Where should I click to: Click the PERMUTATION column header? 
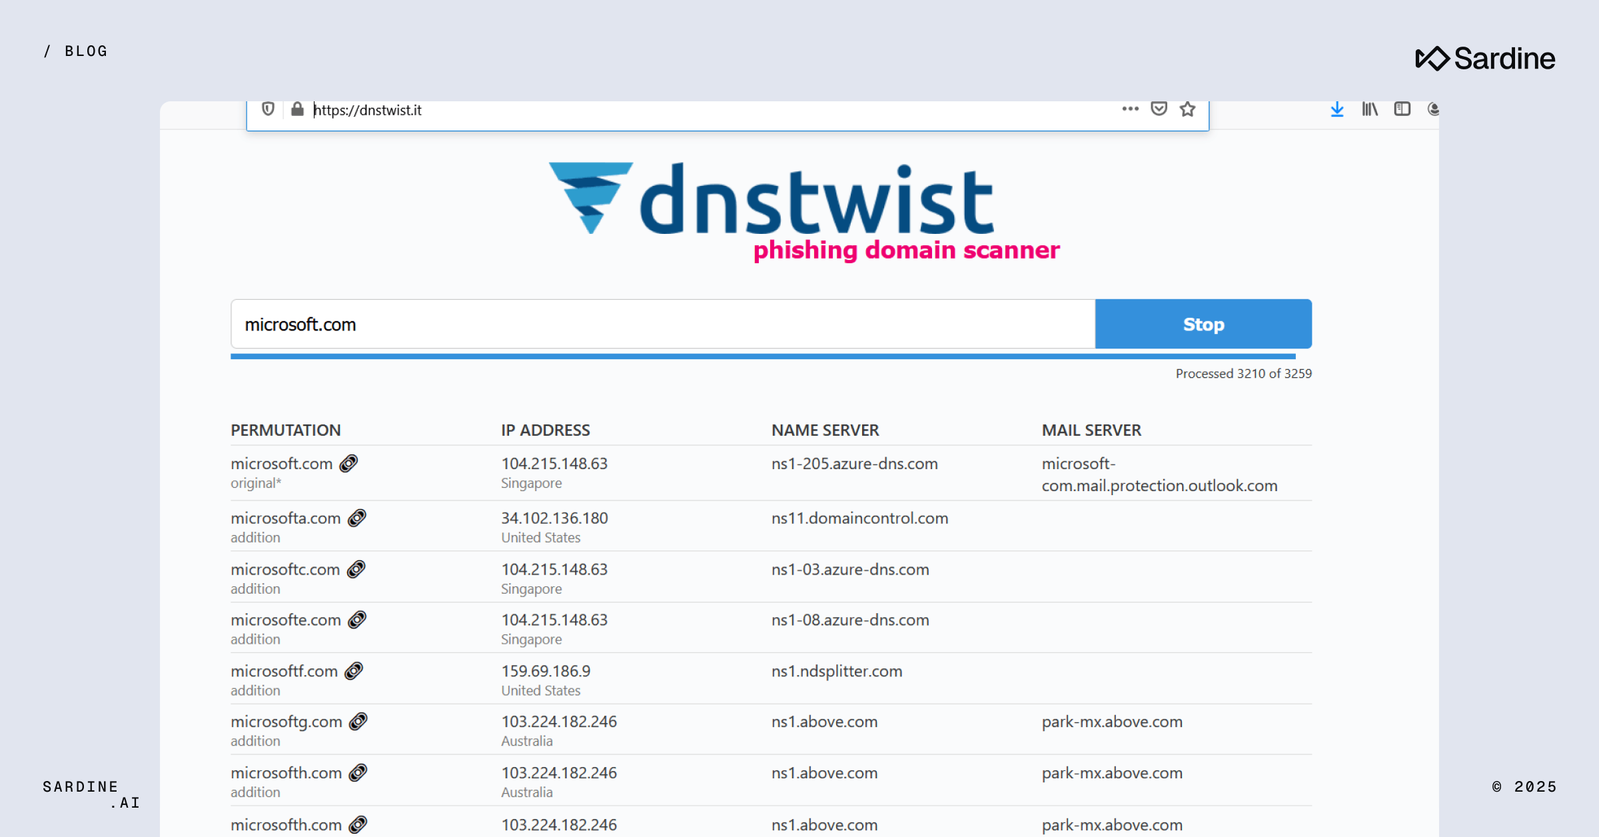(286, 430)
